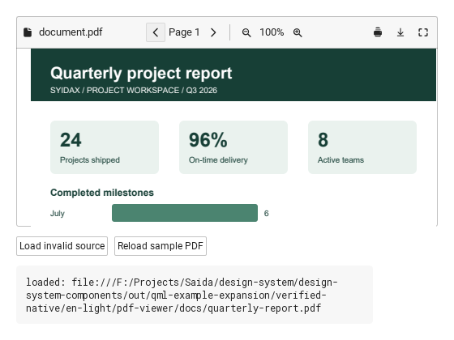Click the Quarterly project report heading
This screenshot has height=340, width=454.
click(x=141, y=73)
